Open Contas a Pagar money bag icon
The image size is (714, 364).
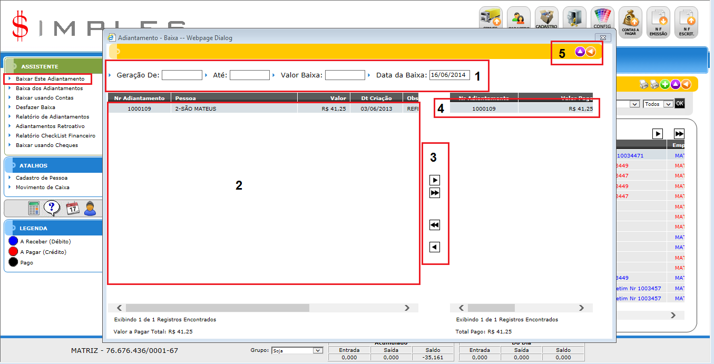pyautogui.click(x=630, y=22)
